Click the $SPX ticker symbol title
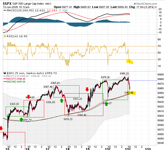 (7, 4)
